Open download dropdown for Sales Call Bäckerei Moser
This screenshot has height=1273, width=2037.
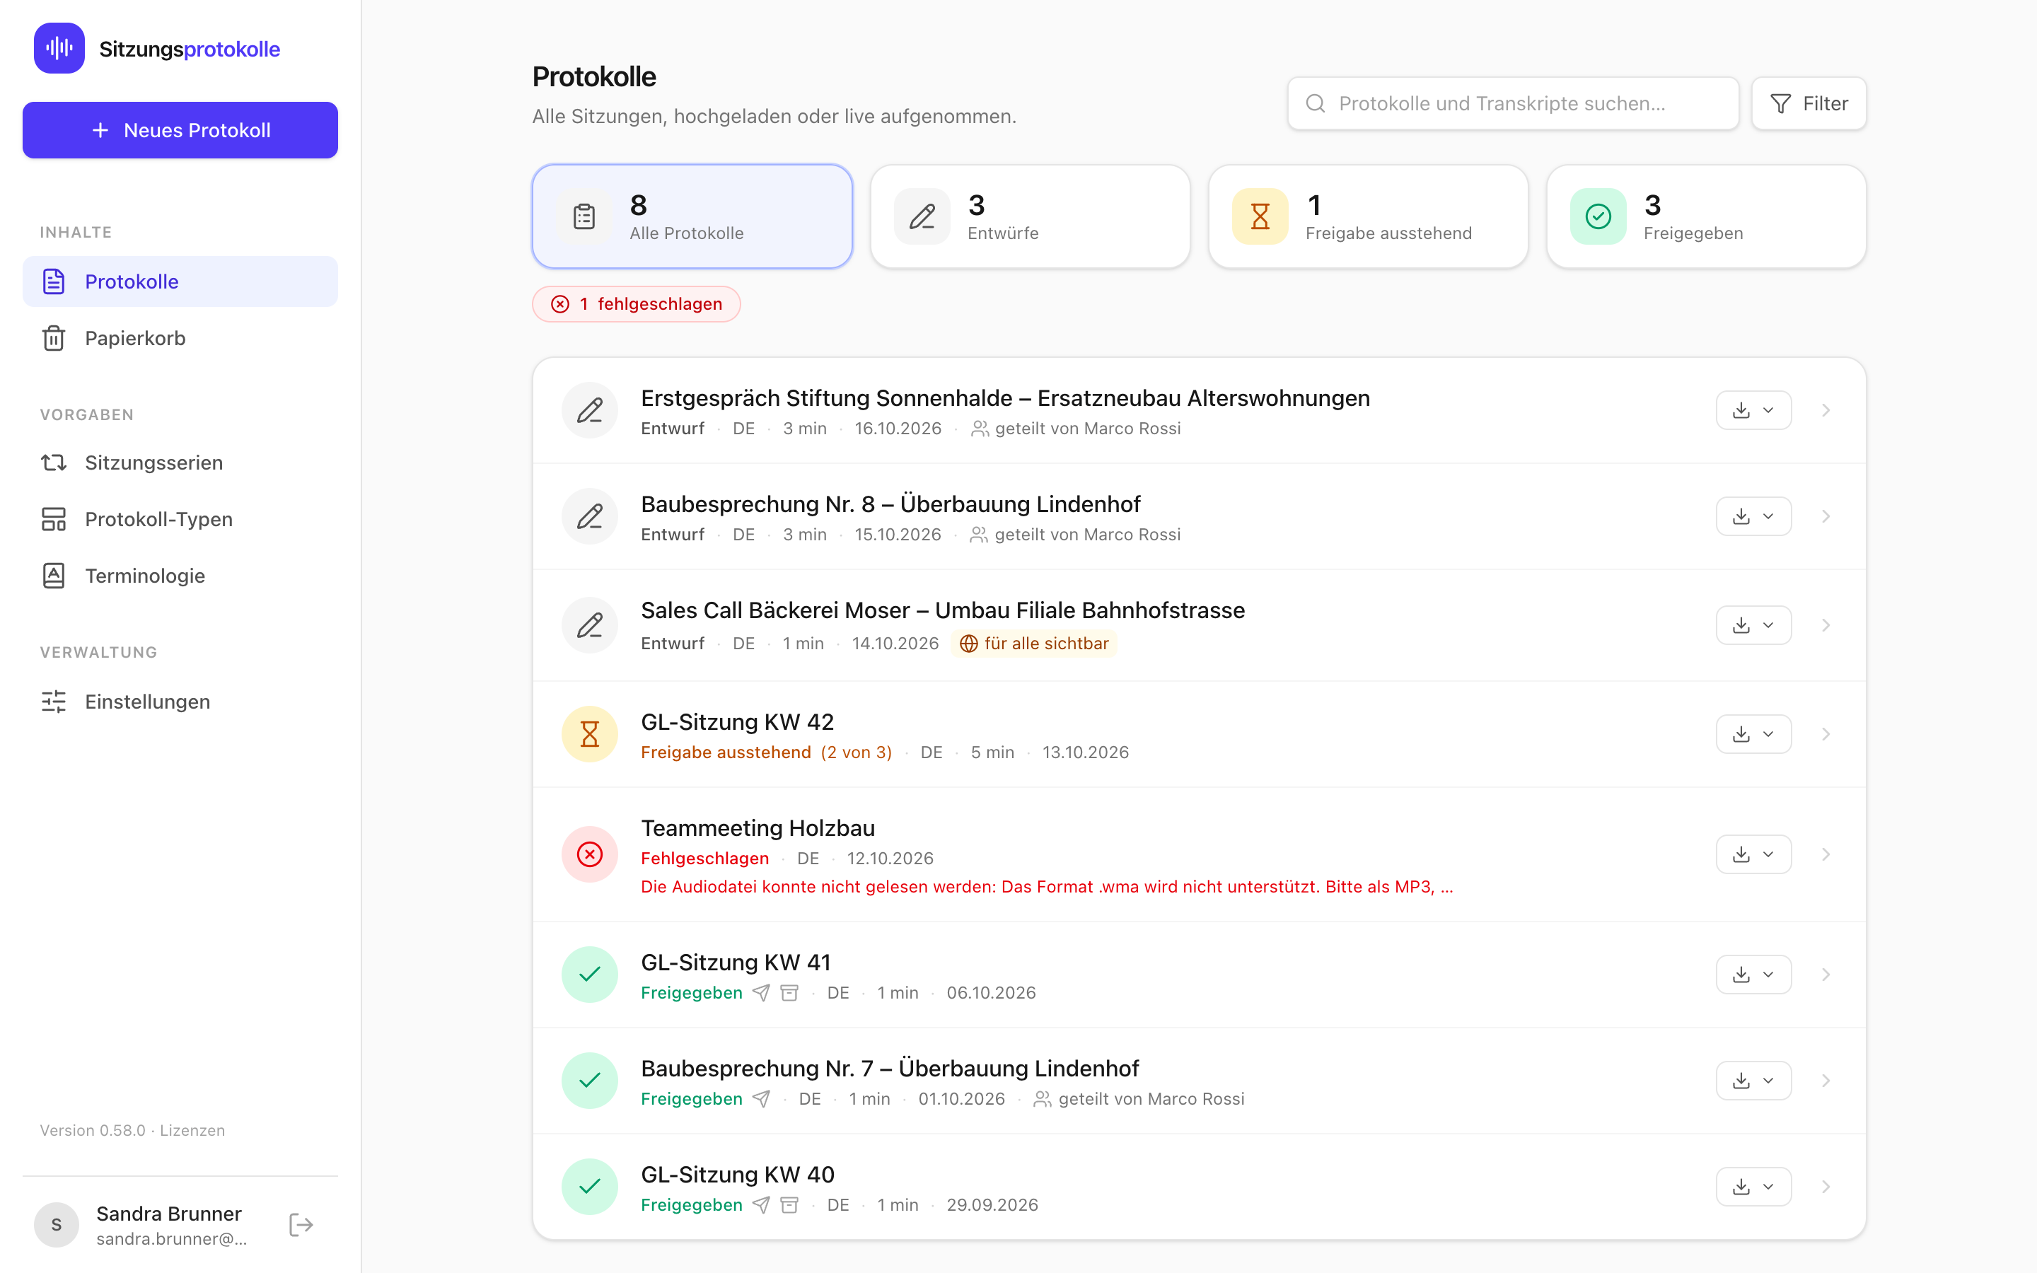point(1753,626)
